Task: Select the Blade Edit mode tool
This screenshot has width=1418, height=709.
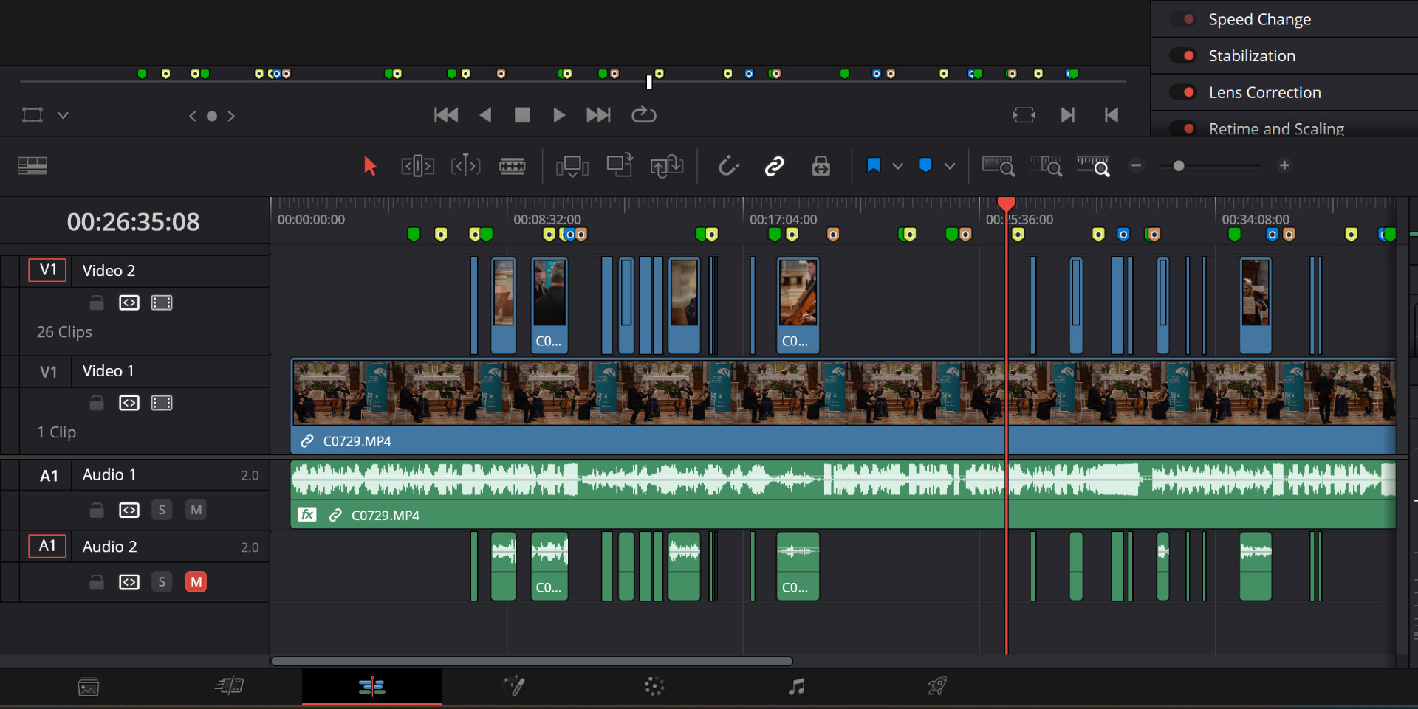Action: point(513,165)
